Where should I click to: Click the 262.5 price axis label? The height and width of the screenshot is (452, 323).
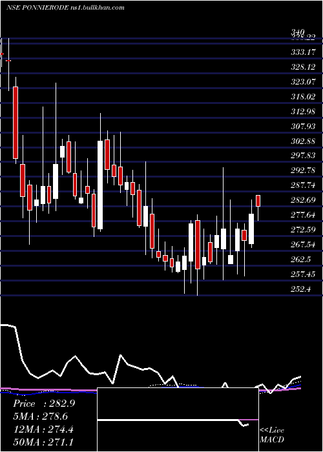tap(301, 260)
